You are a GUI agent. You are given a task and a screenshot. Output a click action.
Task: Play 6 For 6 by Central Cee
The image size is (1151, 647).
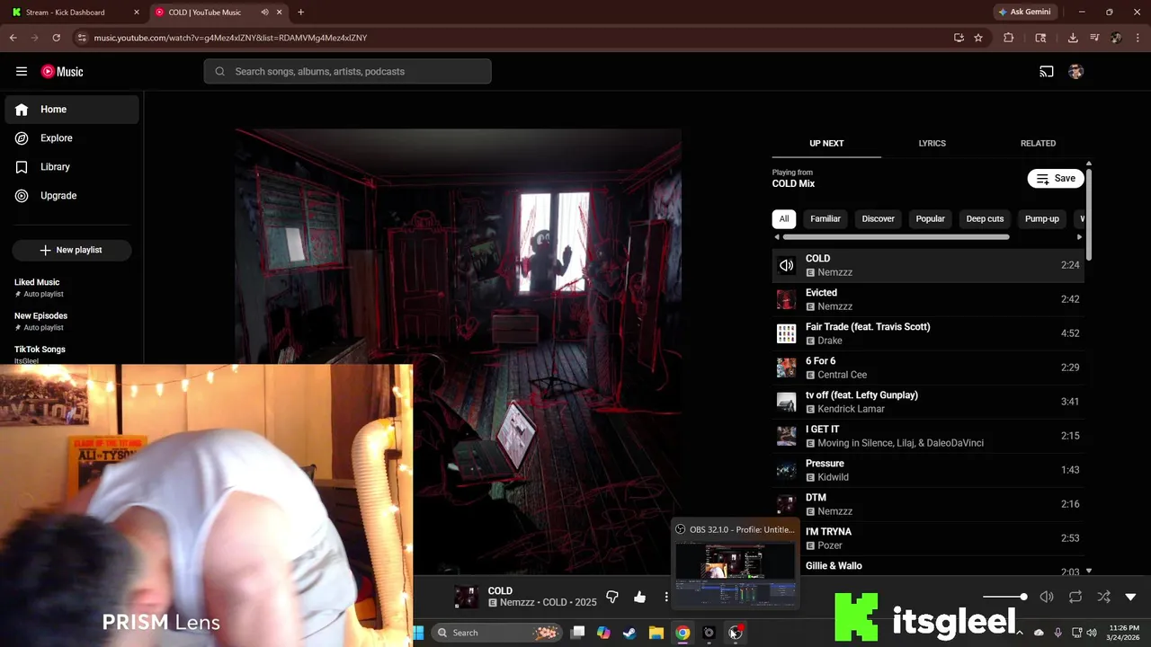[x=928, y=368]
